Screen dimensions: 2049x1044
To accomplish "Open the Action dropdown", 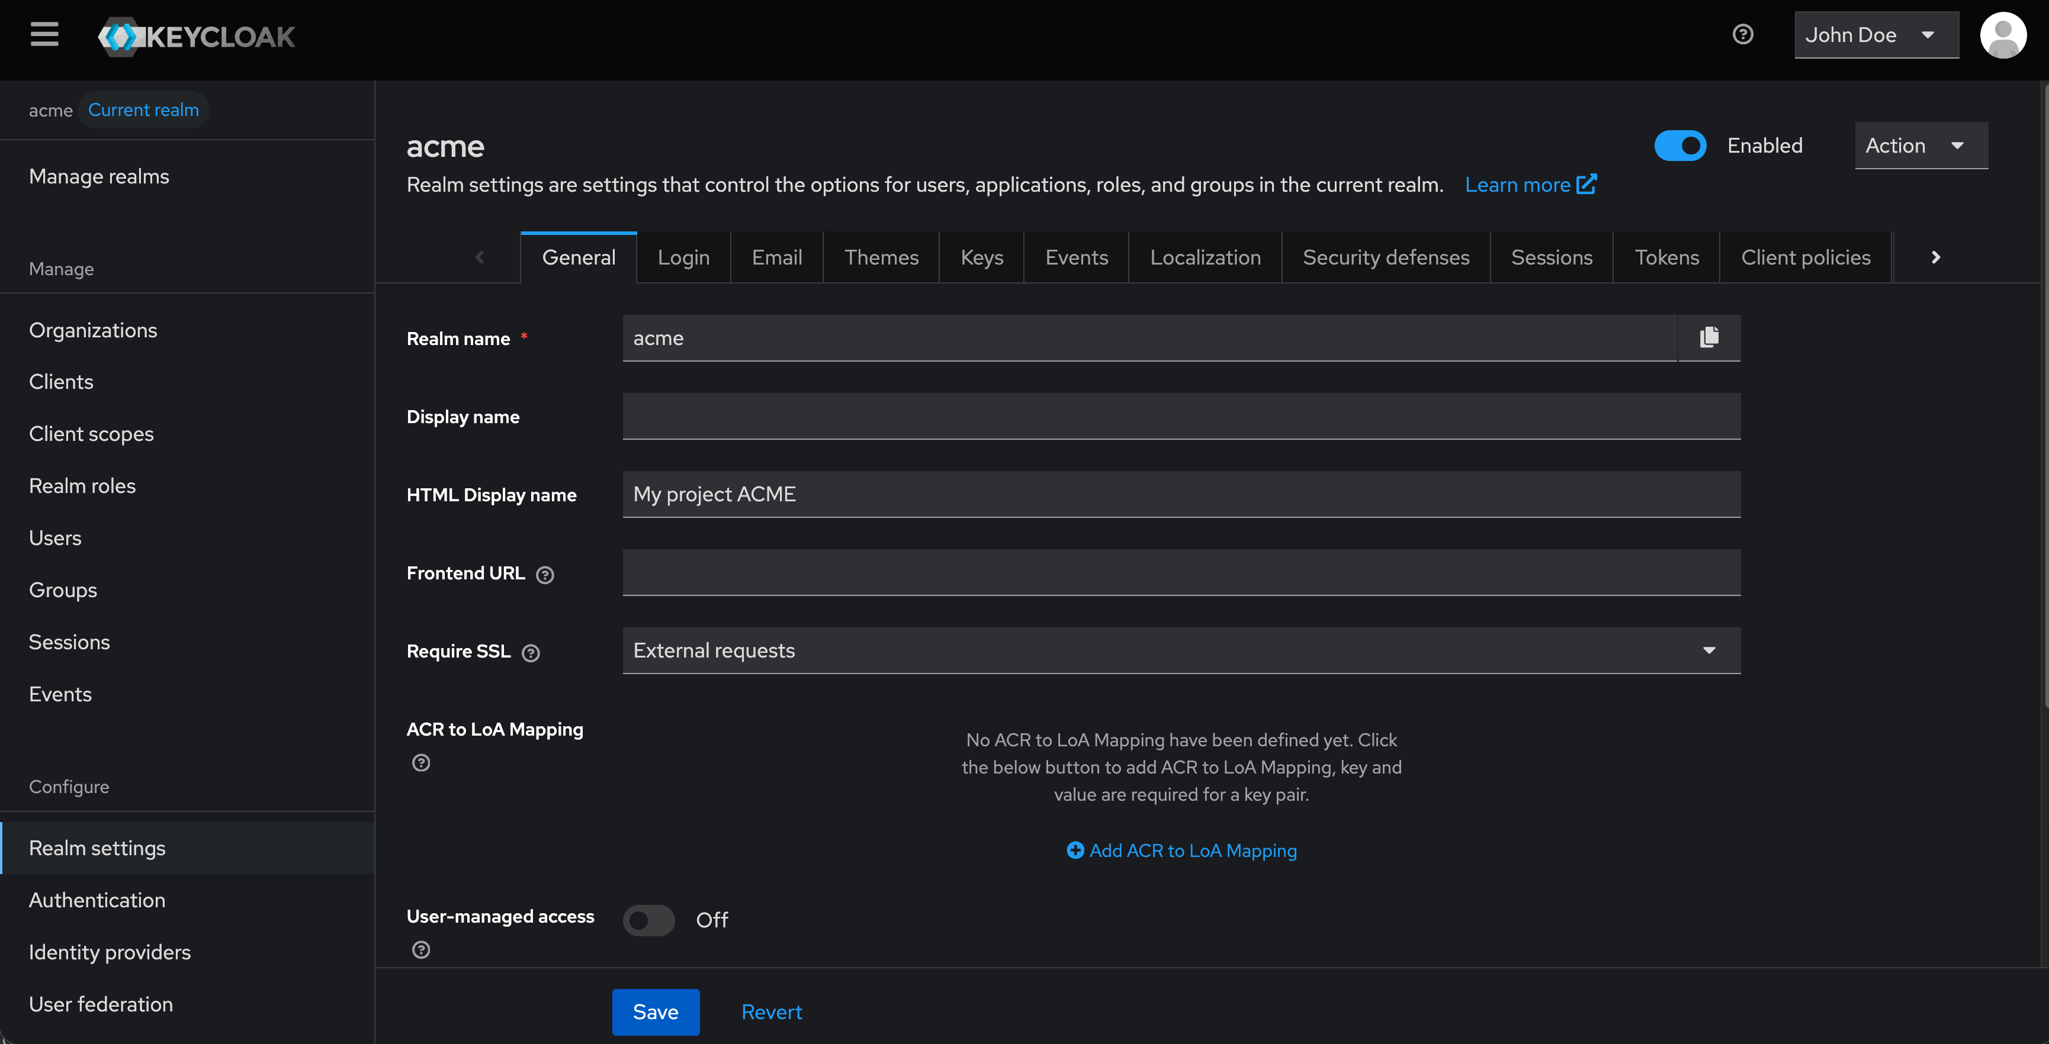I will point(1920,146).
